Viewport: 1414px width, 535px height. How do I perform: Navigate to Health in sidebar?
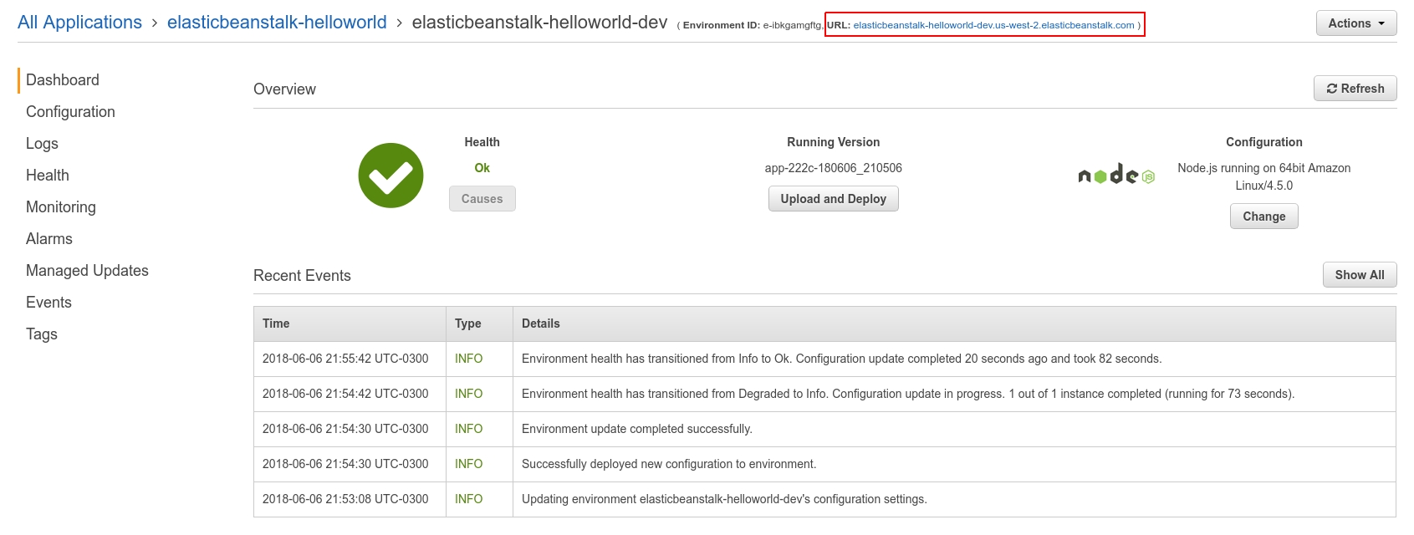[x=48, y=176]
